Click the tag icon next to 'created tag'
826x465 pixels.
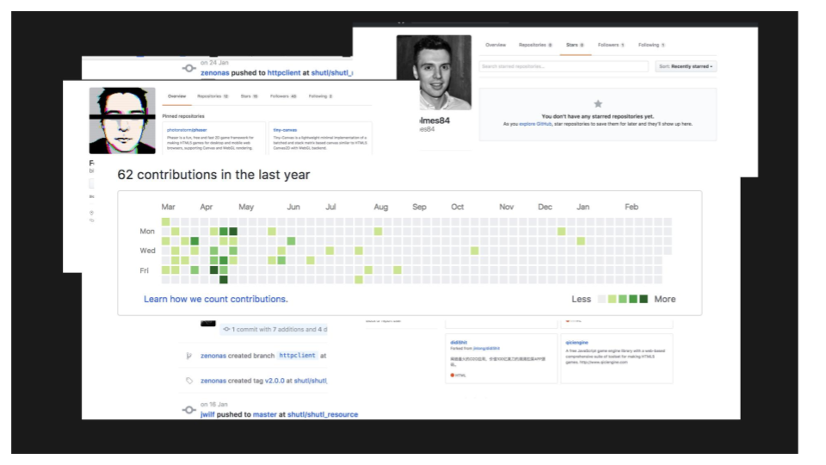click(x=189, y=381)
